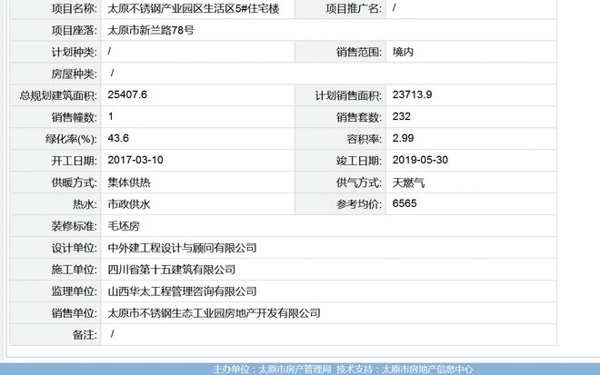Select construction company 四川省第十五建筑有限公司
The image size is (600, 375).
(172, 270)
